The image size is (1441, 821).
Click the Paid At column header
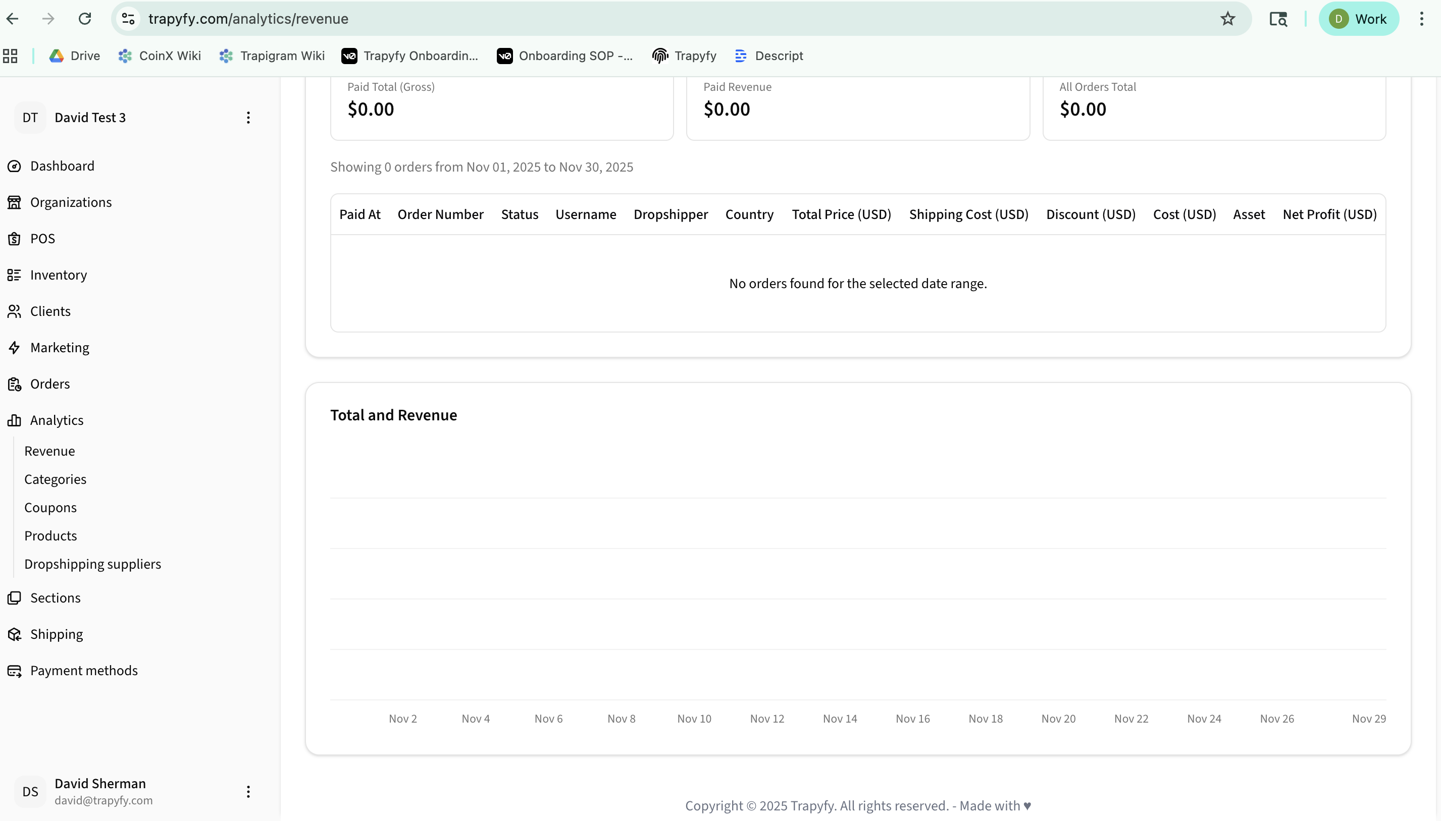(360, 214)
